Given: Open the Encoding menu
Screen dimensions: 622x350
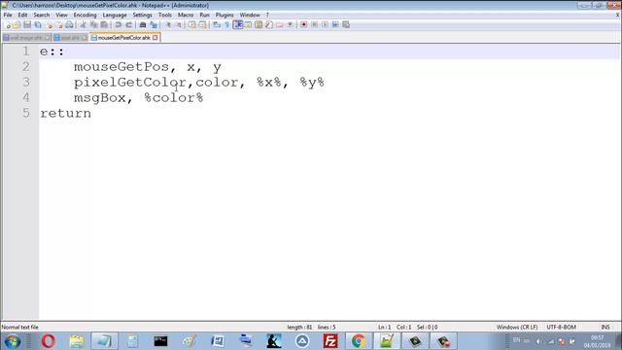Looking at the screenshot, I should [x=85, y=15].
